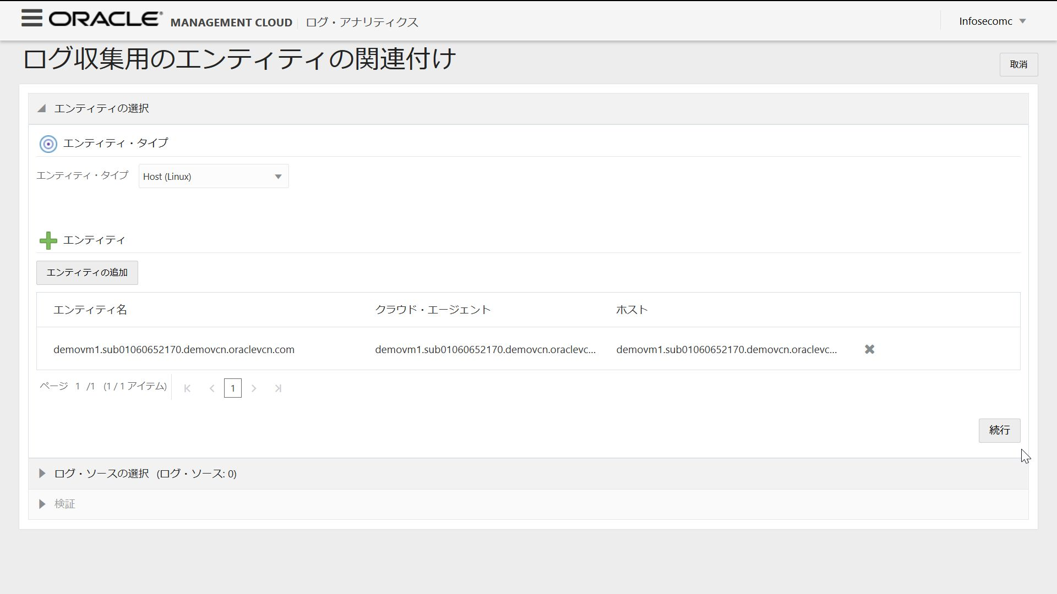Go to first page of entities

click(187, 388)
